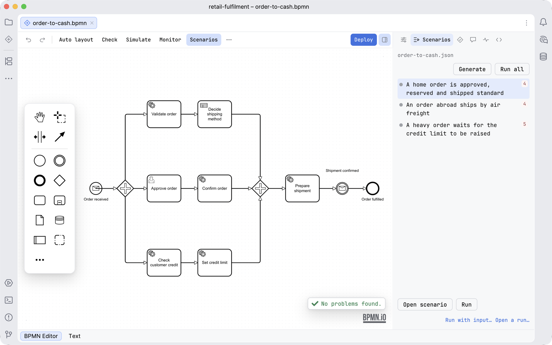The height and width of the screenshot is (345, 552).
Task: Open the properties sliders panel tab
Action: click(x=404, y=40)
